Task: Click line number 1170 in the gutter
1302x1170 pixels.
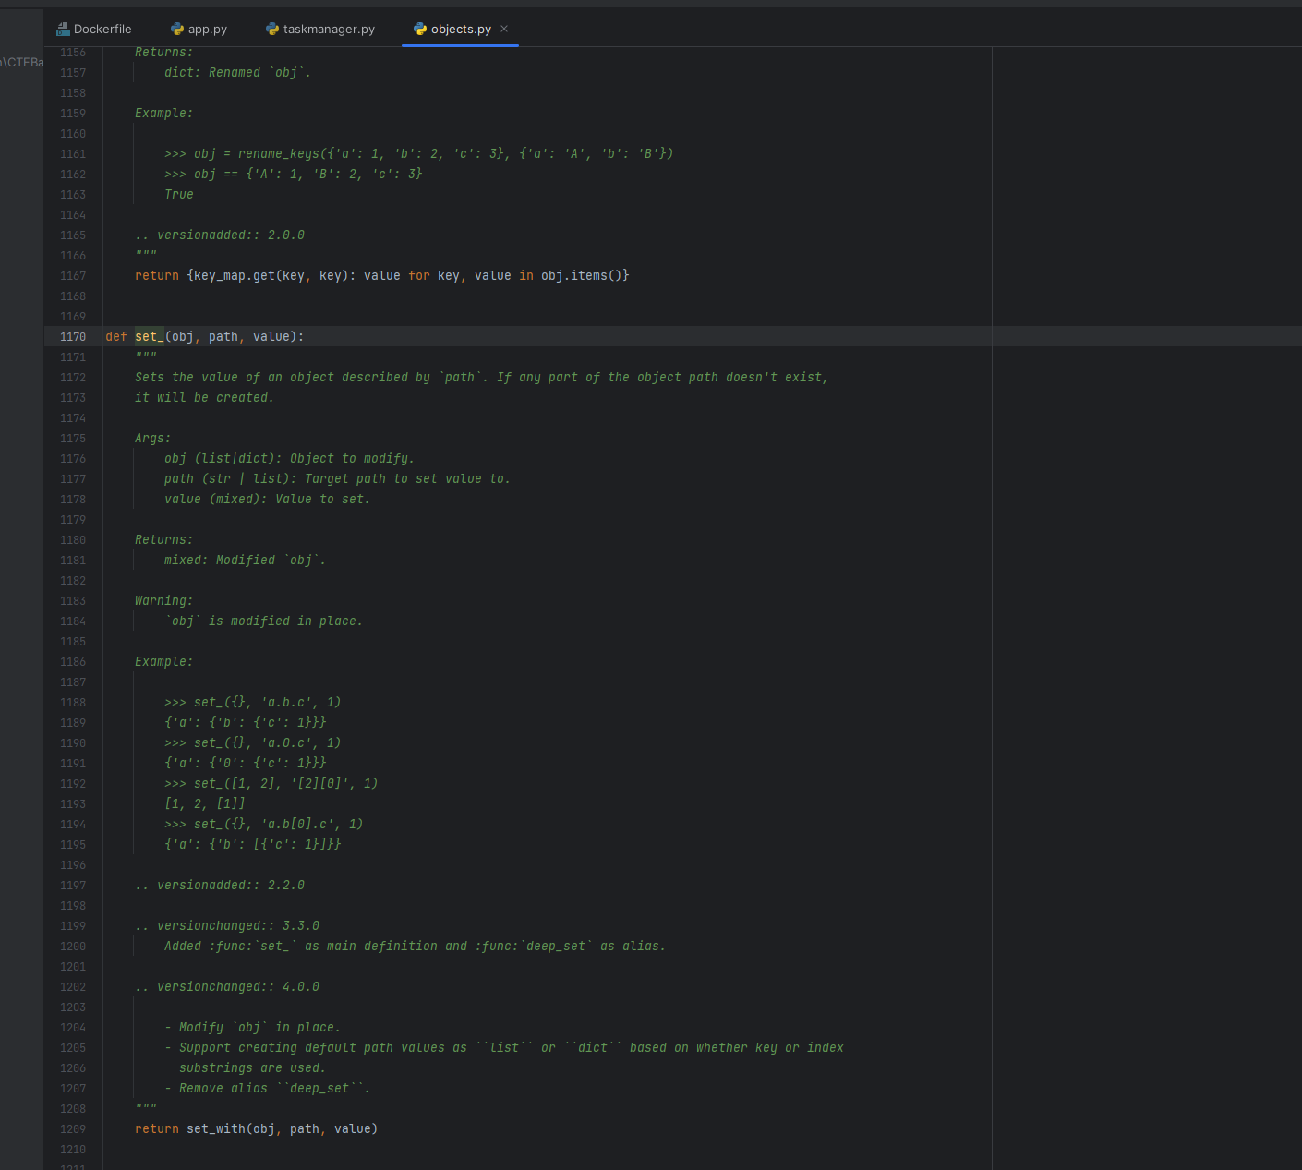Action: [x=73, y=337]
